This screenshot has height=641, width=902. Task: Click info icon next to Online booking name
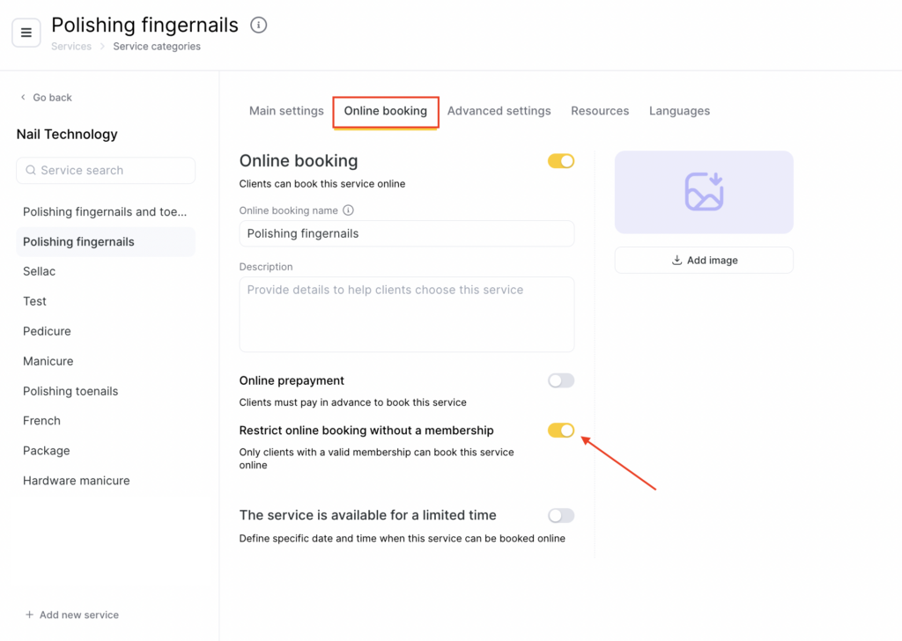(348, 210)
